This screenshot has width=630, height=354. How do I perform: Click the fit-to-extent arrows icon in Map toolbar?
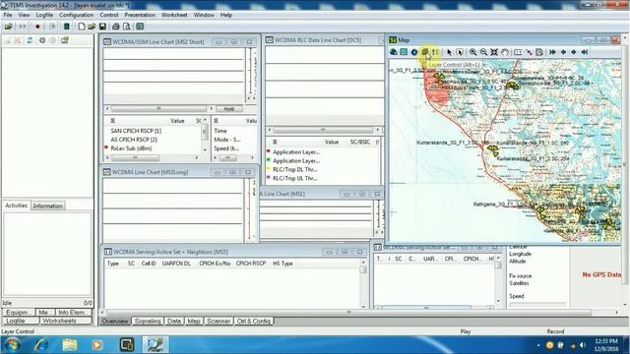click(494, 52)
